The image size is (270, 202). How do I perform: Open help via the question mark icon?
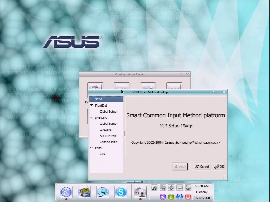[x=180, y=196]
